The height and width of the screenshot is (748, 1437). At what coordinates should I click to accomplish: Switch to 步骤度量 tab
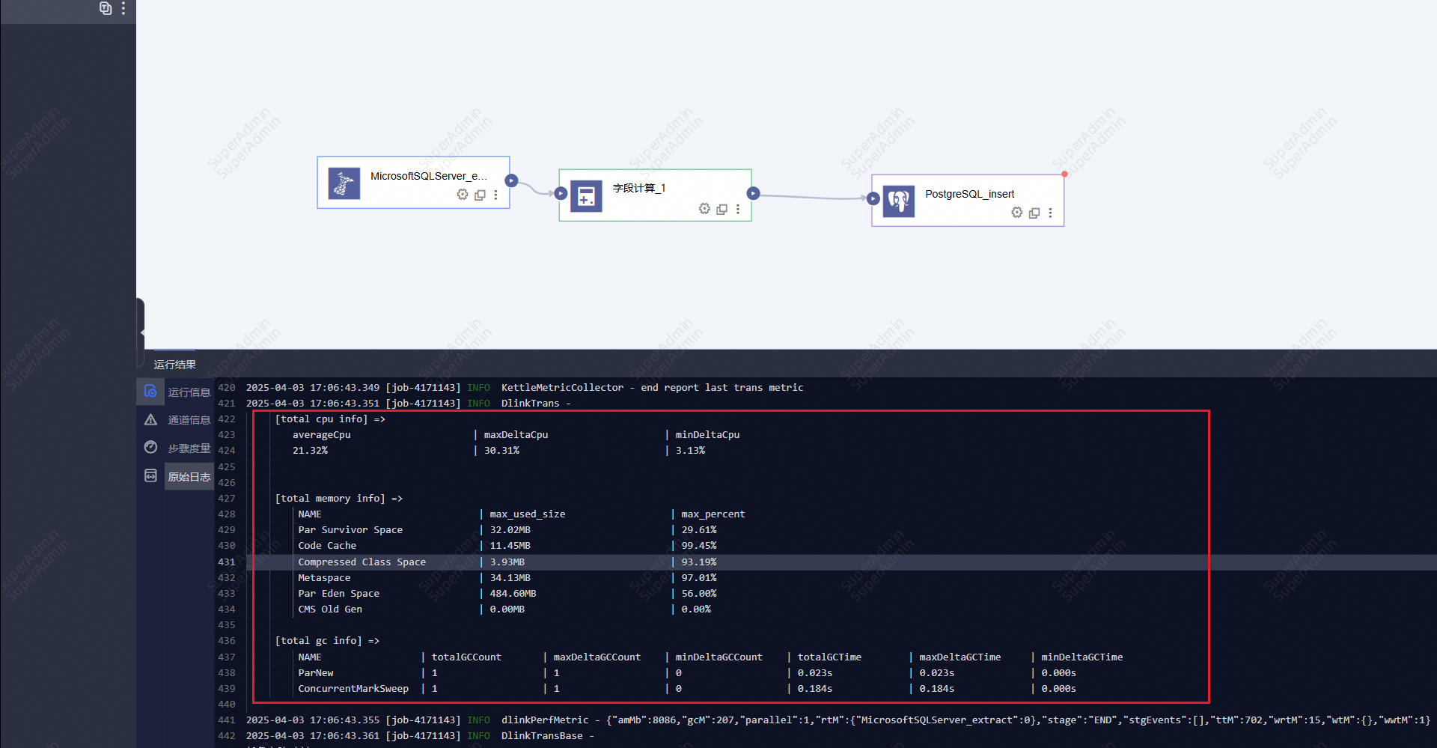[189, 448]
